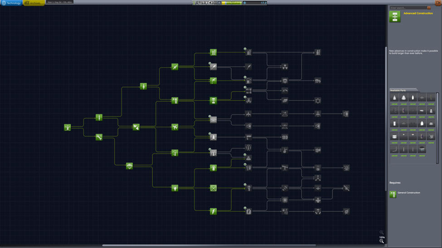442x248 pixels.
Task: Select the cargo truck tech node
Action: 318,81
